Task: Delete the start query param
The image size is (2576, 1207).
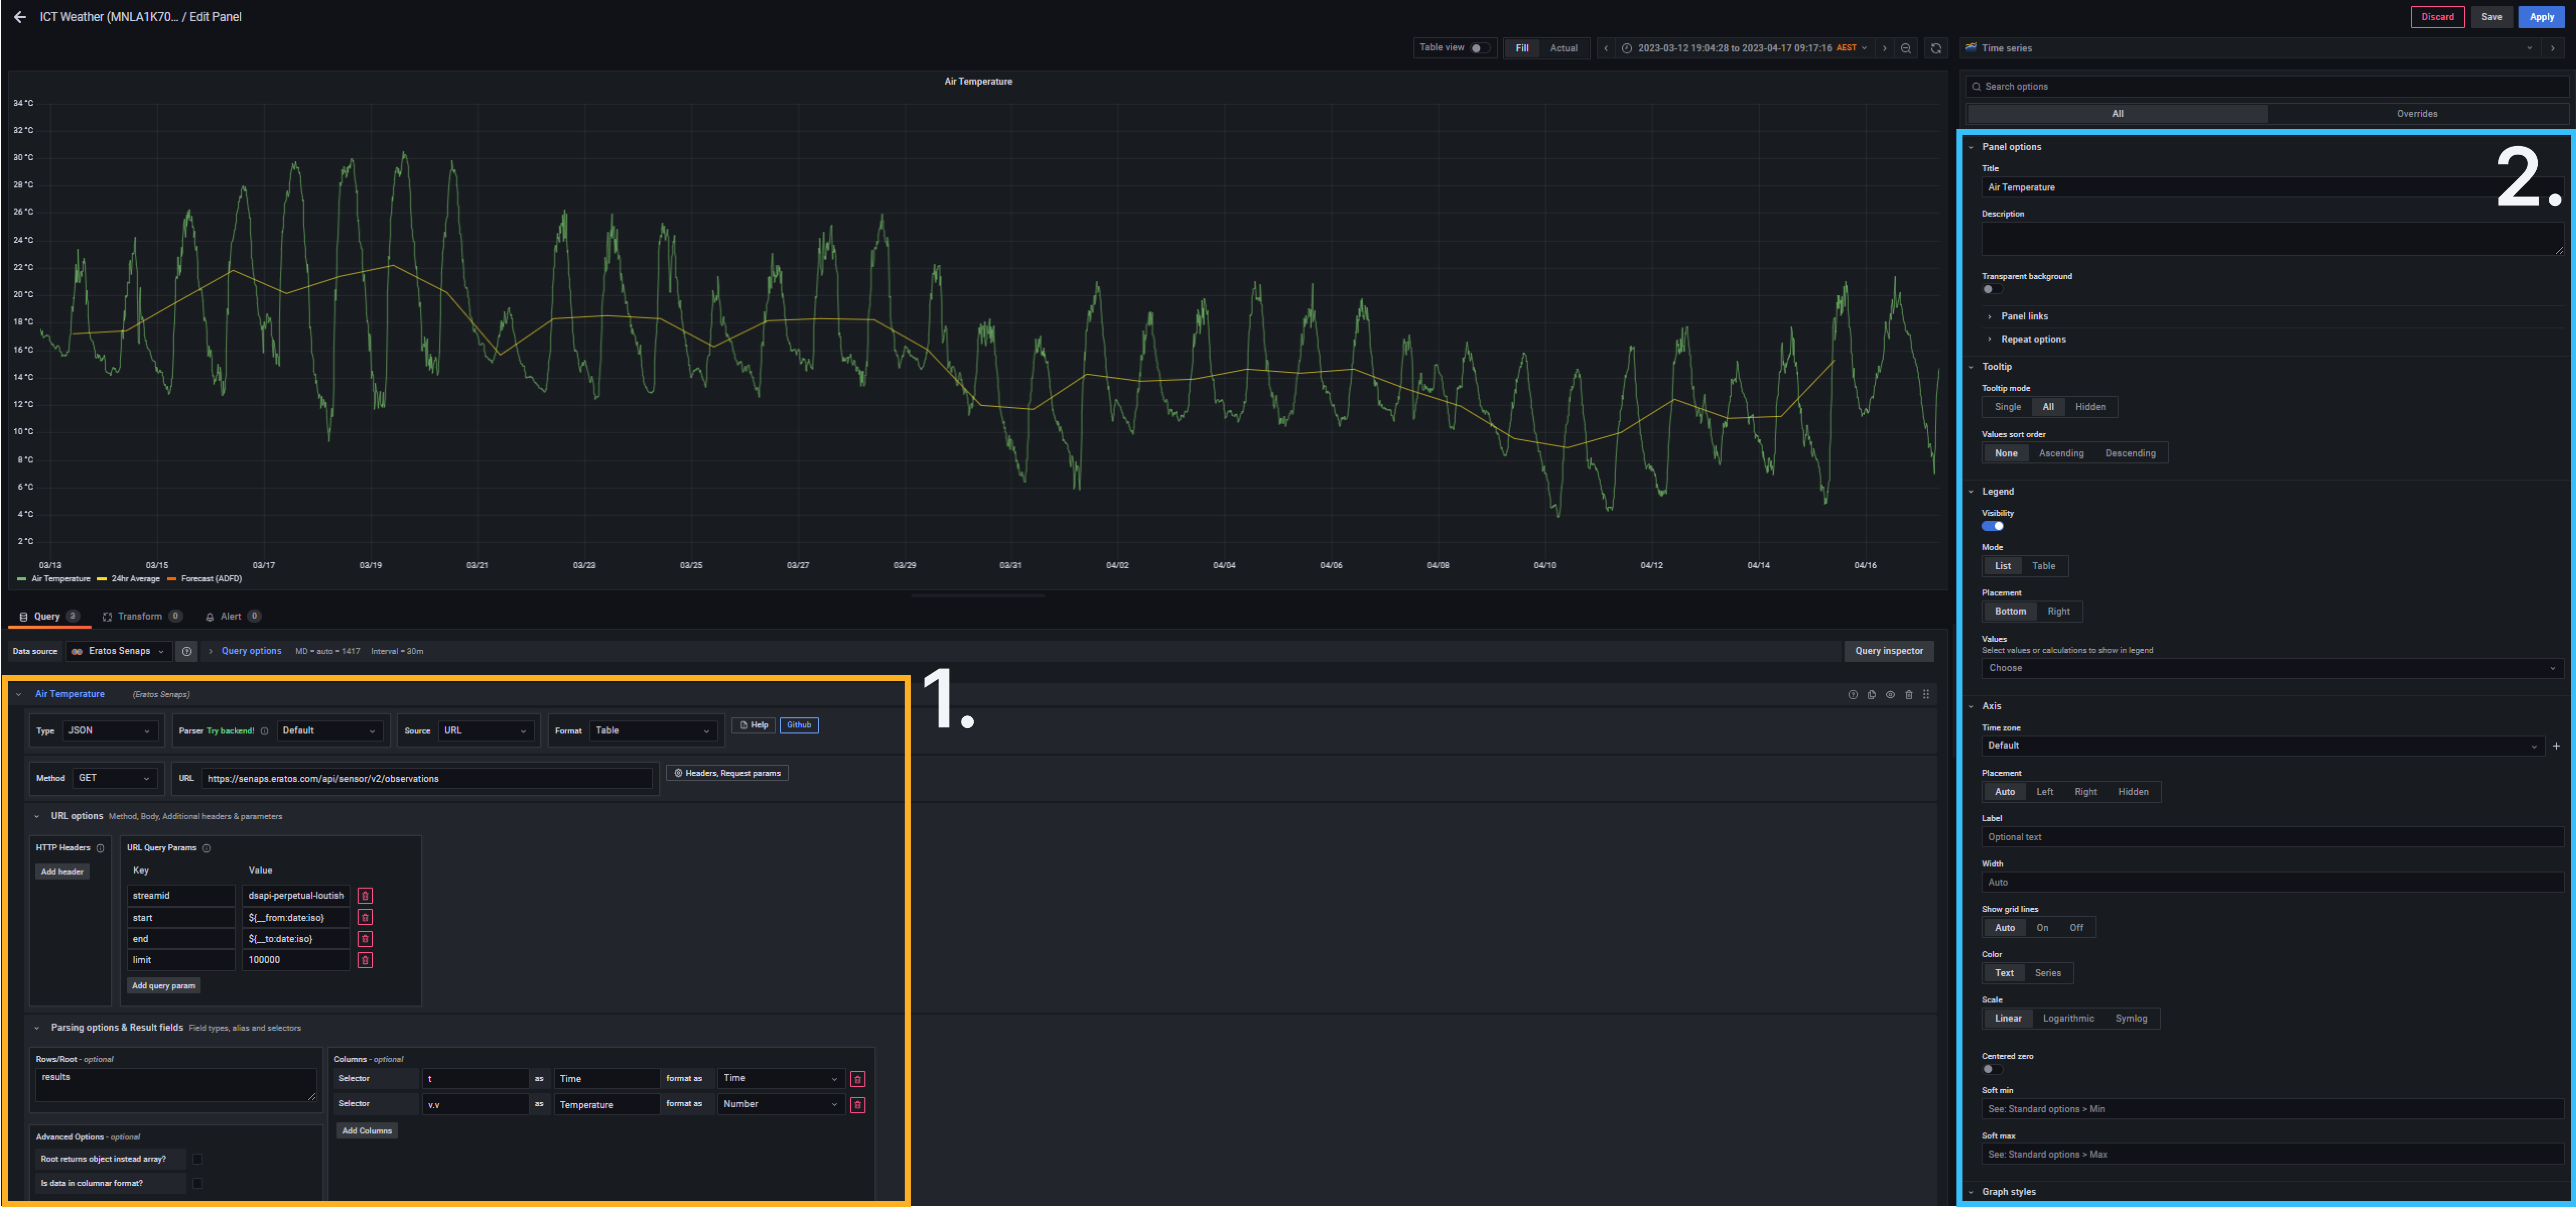Action: click(x=365, y=917)
